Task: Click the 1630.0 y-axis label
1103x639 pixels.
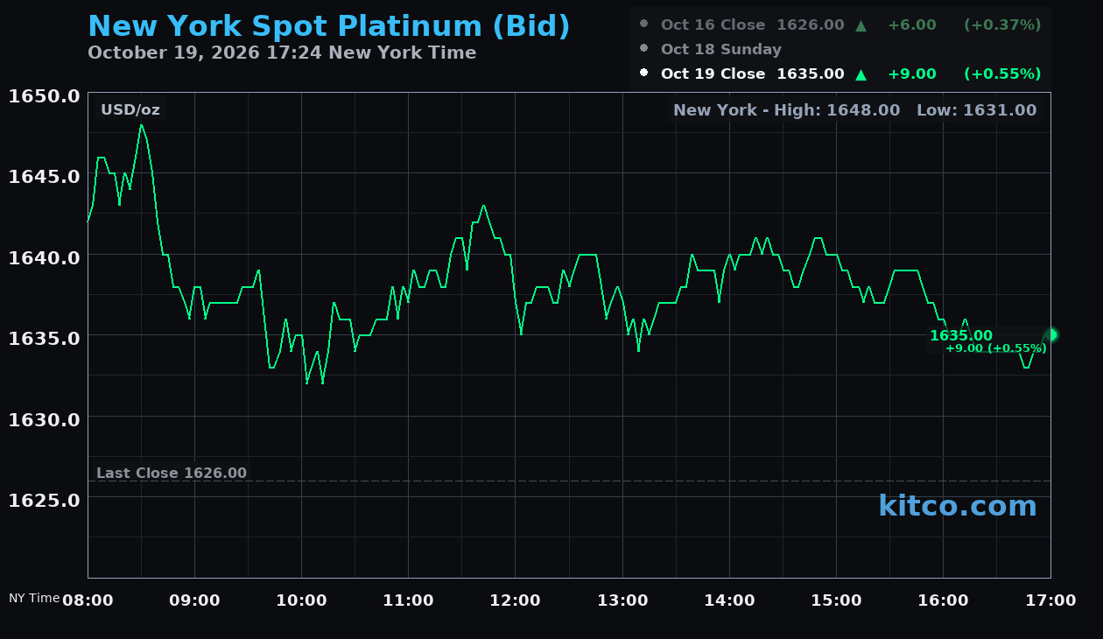Action: tap(45, 419)
